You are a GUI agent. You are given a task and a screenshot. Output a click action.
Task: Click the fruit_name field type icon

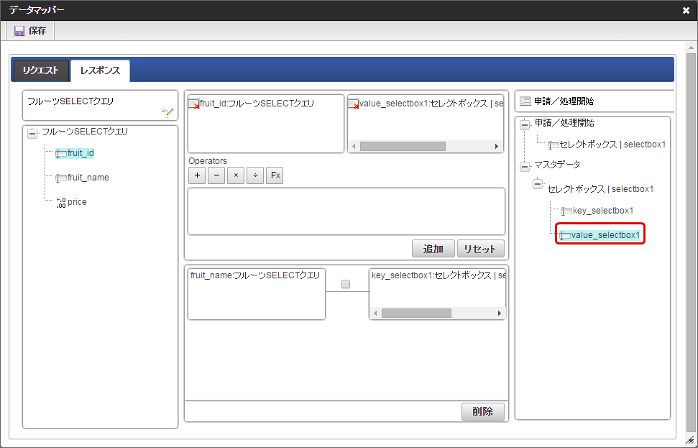[x=61, y=178]
